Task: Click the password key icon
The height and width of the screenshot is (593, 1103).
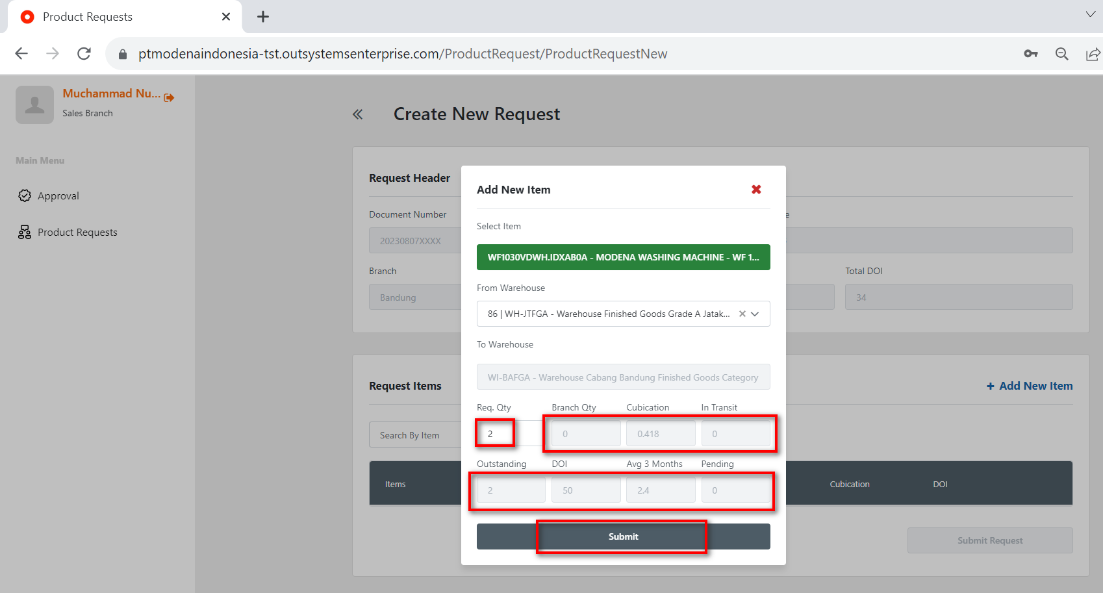Action: tap(1030, 54)
